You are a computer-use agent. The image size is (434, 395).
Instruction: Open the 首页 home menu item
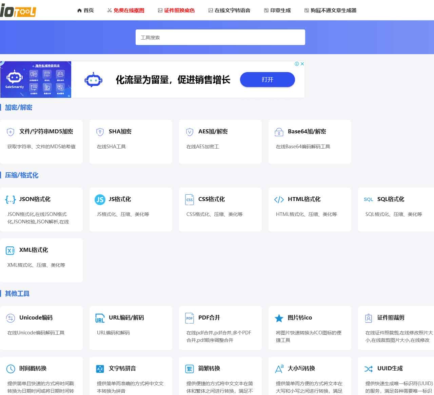(85, 10)
